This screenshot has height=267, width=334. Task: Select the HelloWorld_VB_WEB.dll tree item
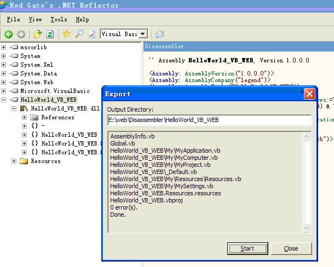click(65, 108)
